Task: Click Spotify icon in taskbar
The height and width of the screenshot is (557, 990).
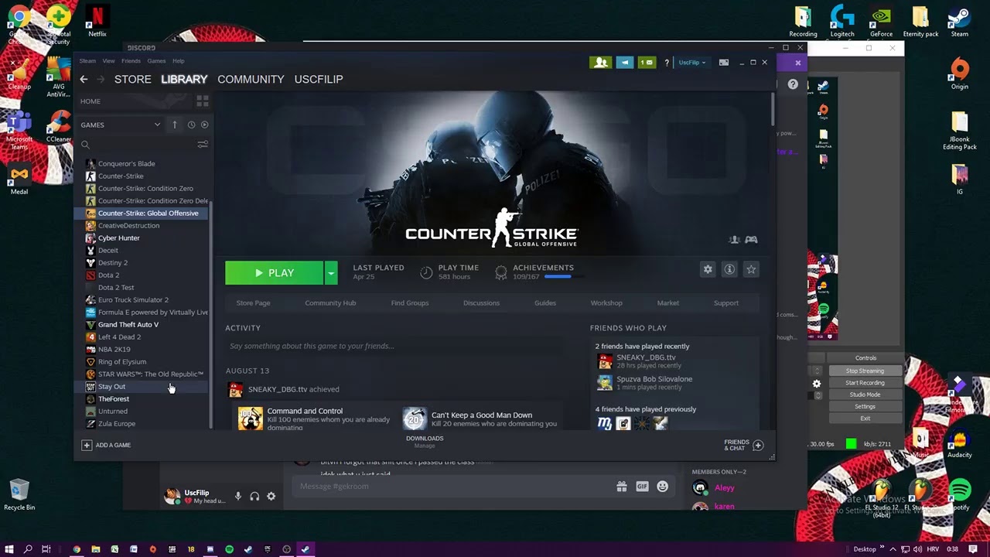Action: pyautogui.click(x=229, y=549)
